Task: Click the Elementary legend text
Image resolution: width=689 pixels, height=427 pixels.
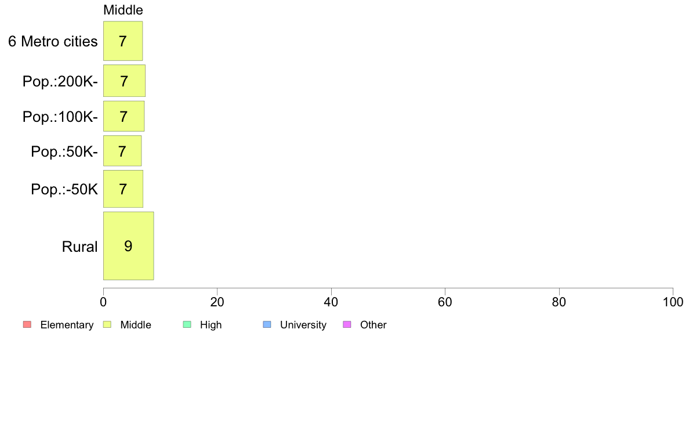Action: click(x=67, y=325)
